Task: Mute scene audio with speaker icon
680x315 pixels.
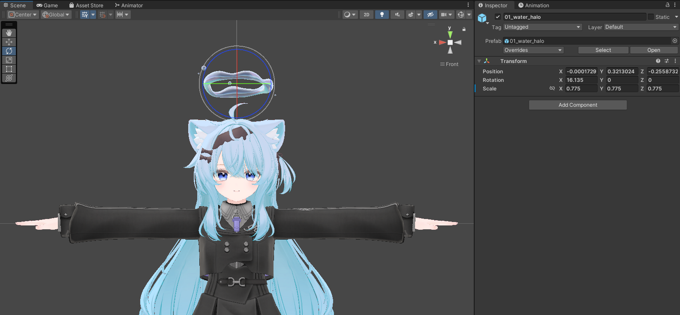Action: click(397, 15)
